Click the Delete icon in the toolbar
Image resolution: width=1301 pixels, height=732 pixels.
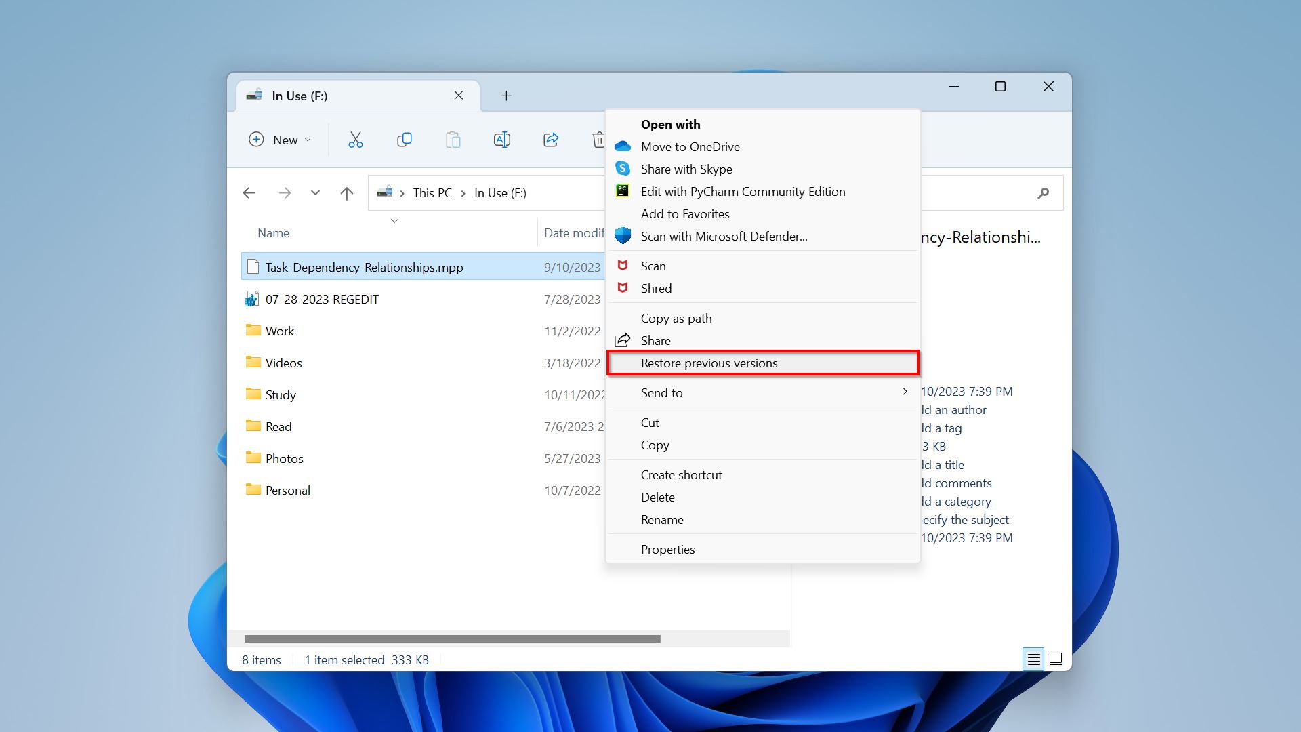pos(599,140)
